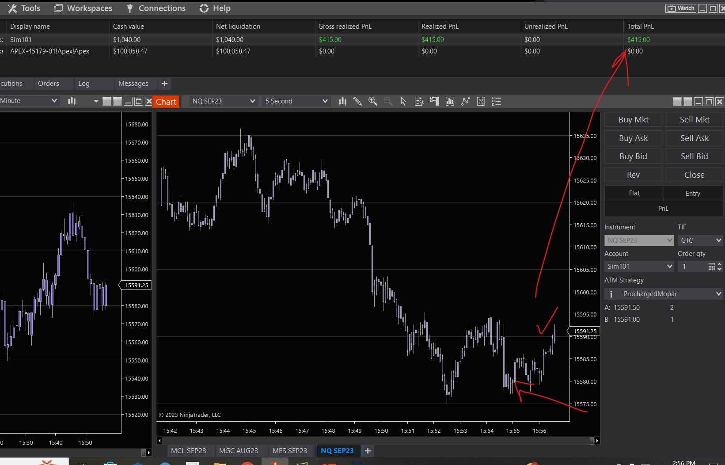The image size is (725, 465).
Task: Expand the arrow next to the Minute chart bar icon
Action: (x=96, y=101)
